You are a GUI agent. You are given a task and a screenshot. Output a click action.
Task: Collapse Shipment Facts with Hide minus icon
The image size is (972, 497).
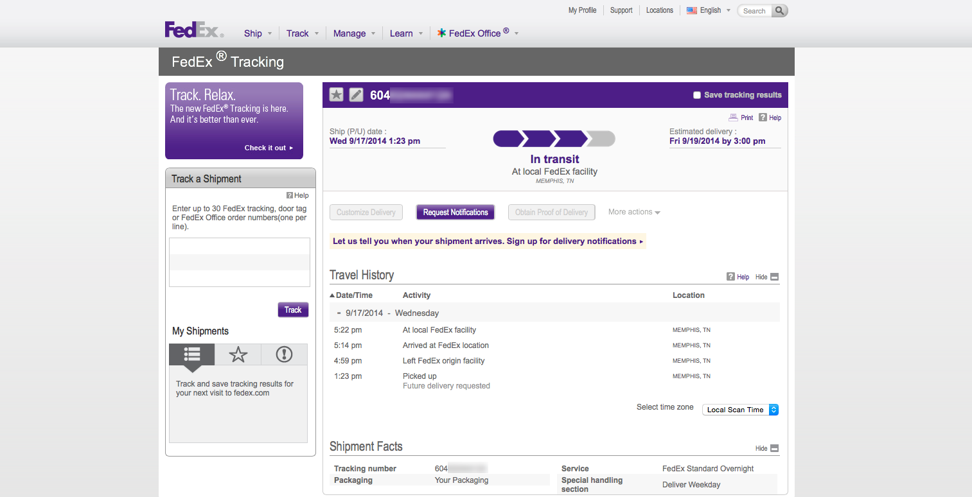pos(774,448)
